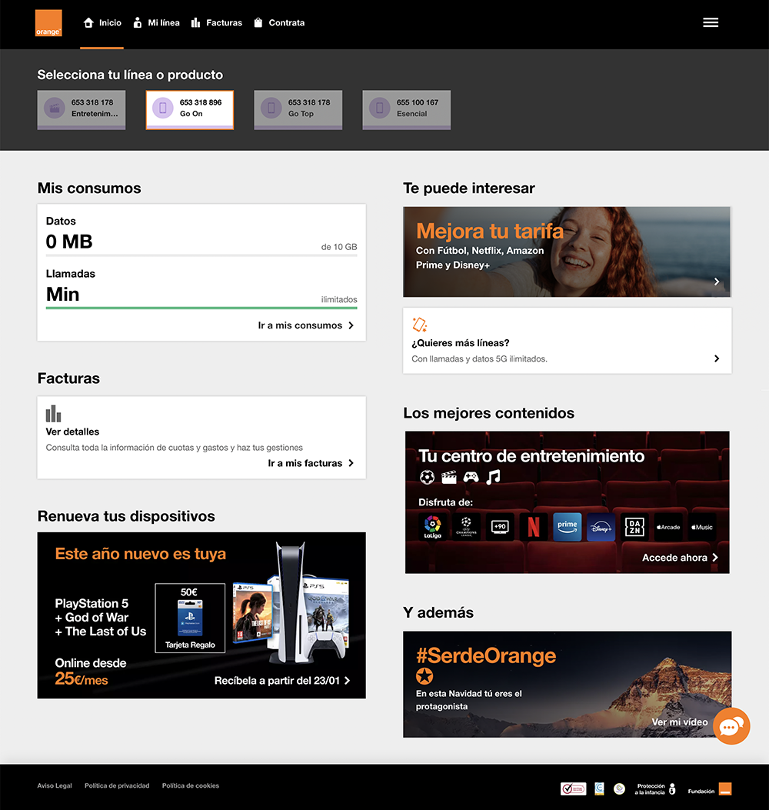The height and width of the screenshot is (810, 769).
Task: Click Ir a mis consumos link
Action: 305,325
